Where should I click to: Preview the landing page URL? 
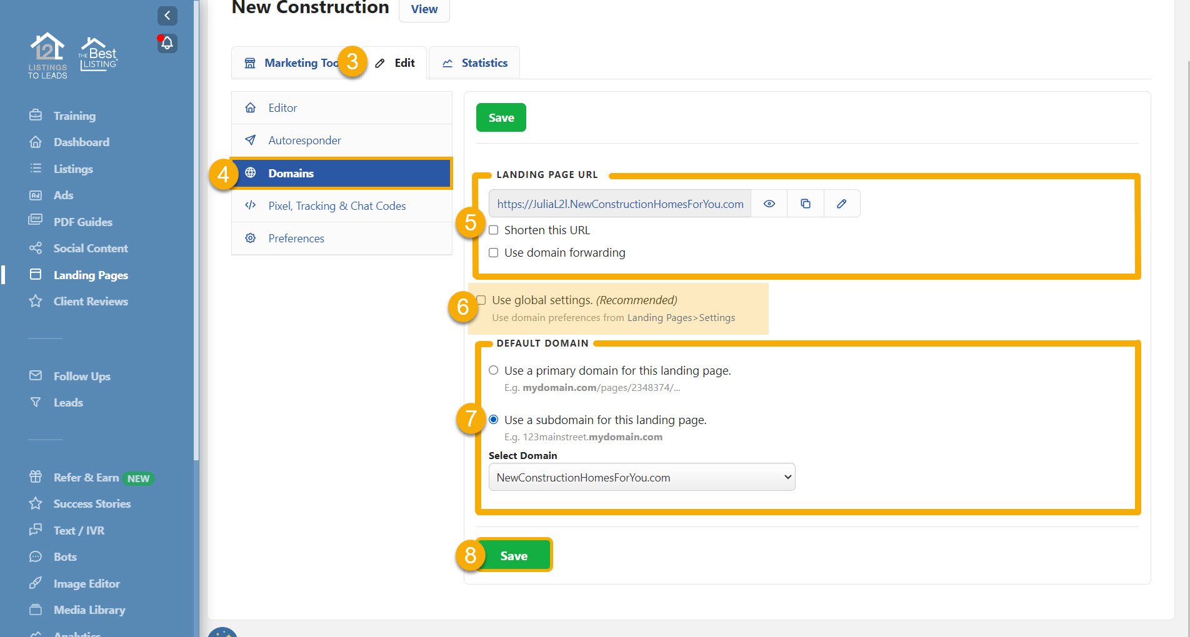coord(769,203)
